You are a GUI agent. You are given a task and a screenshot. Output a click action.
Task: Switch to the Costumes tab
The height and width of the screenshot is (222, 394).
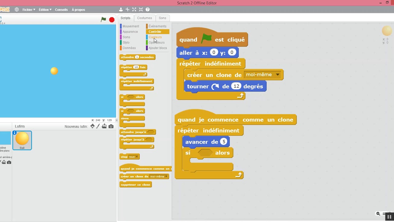coord(144,18)
